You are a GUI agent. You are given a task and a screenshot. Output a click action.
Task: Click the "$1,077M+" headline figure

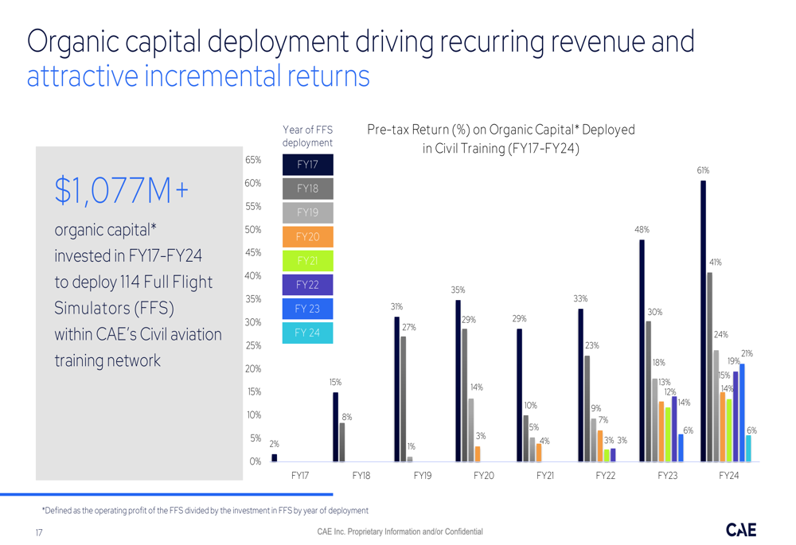tap(121, 190)
